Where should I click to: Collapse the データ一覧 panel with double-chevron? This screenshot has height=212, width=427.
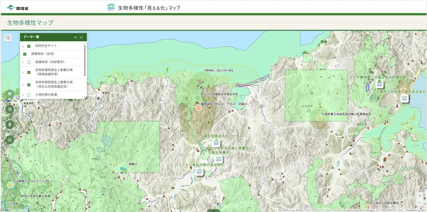point(75,37)
